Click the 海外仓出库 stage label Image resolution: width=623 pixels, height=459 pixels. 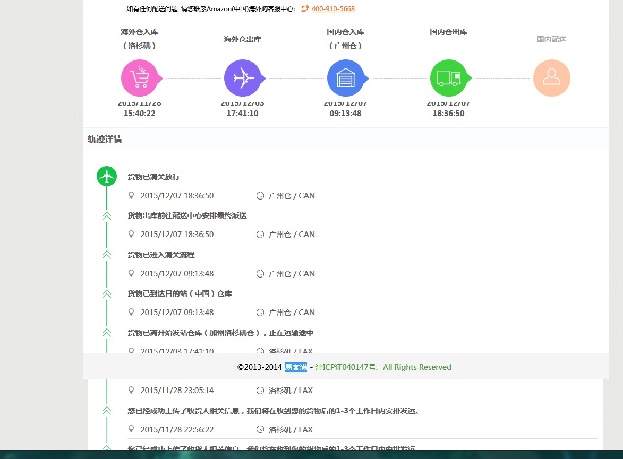(x=242, y=39)
